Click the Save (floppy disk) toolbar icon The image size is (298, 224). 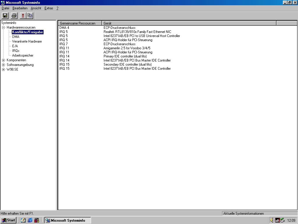coord(5,16)
